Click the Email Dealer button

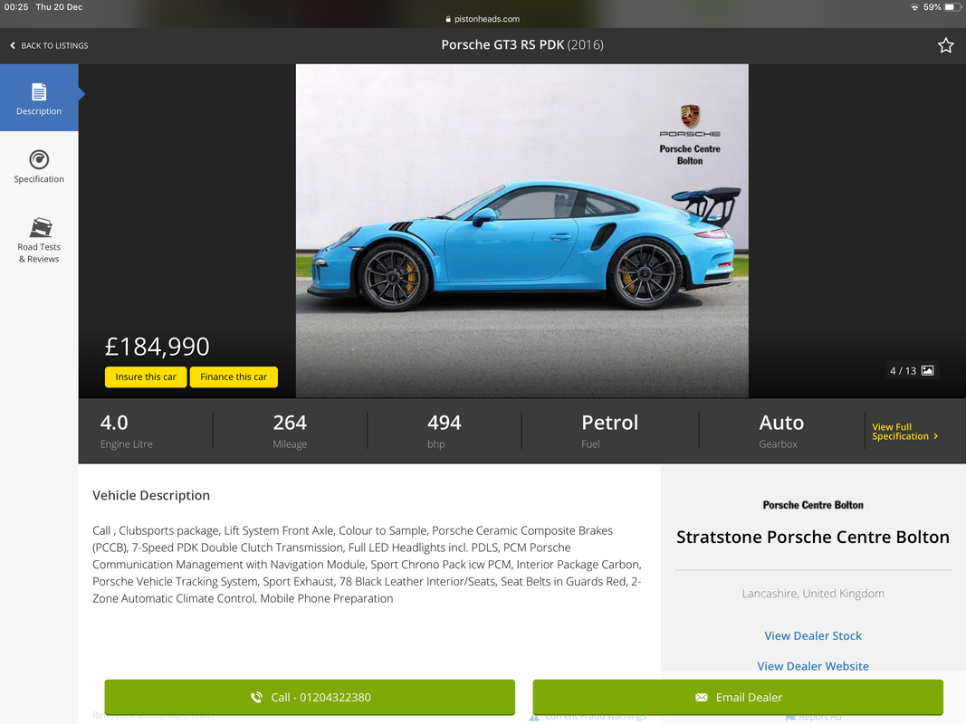(738, 697)
